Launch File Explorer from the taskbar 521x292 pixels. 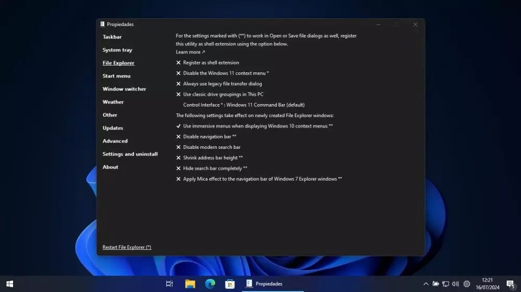coord(190,284)
